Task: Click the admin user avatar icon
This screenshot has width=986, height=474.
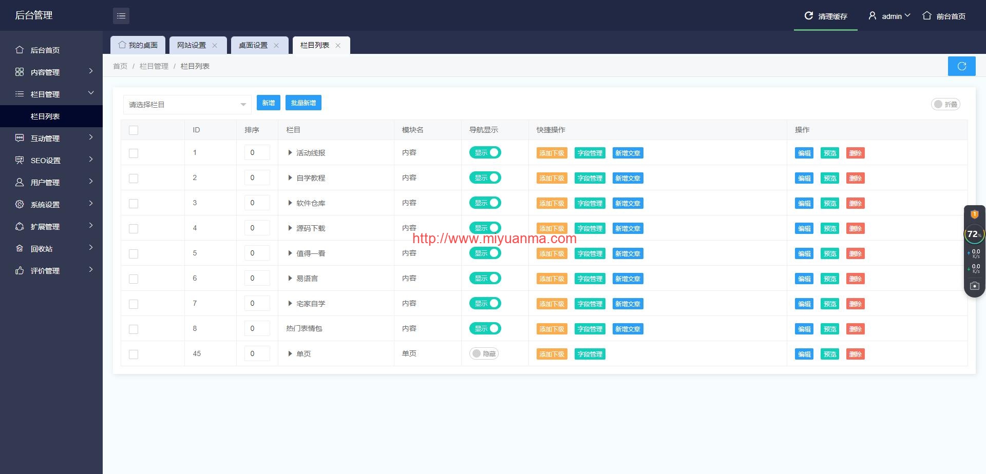Action: (x=872, y=16)
